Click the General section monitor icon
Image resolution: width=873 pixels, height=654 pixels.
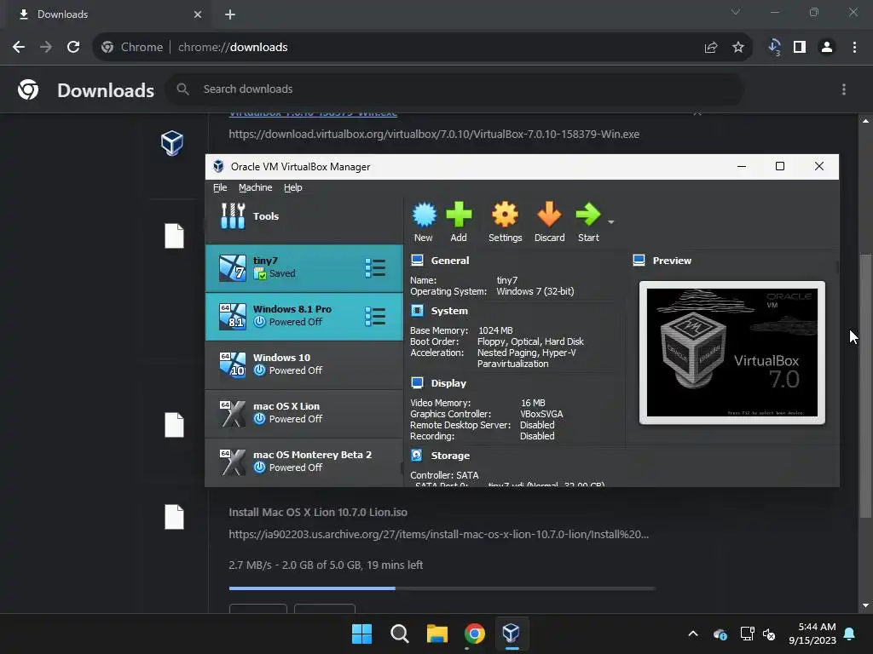pyautogui.click(x=417, y=260)
